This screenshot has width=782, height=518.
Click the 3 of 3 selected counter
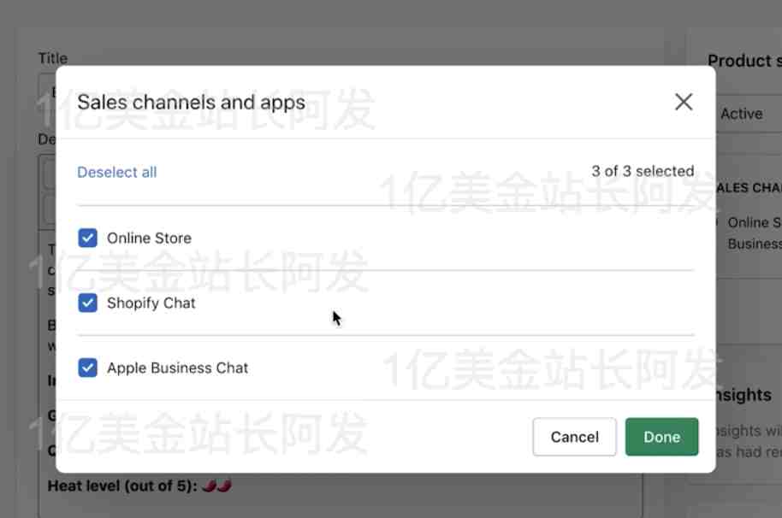click(x=643, y=171)
